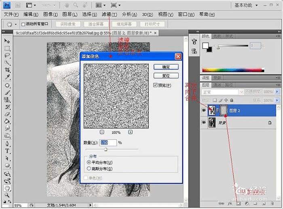Open the fill arrow dropdown
283x209 pixels.
[x=277, y=100]
